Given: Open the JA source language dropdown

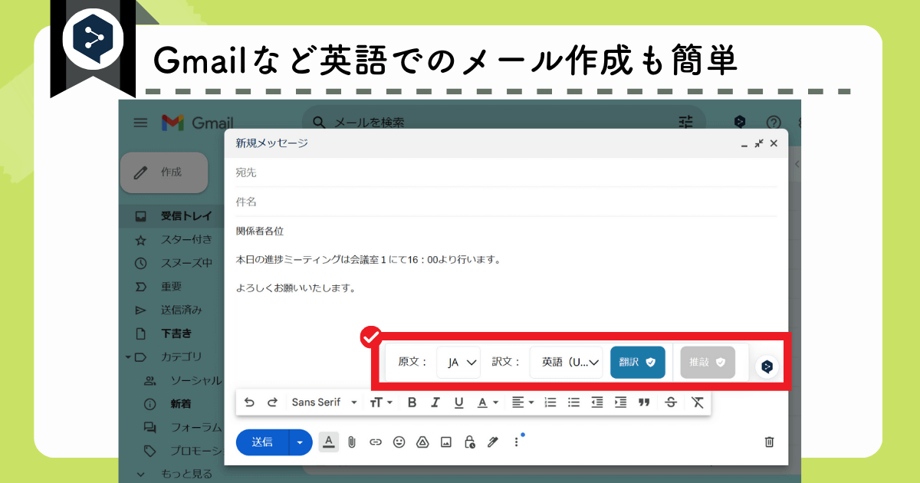Looking at the screenshot, I should pos(458,362).
